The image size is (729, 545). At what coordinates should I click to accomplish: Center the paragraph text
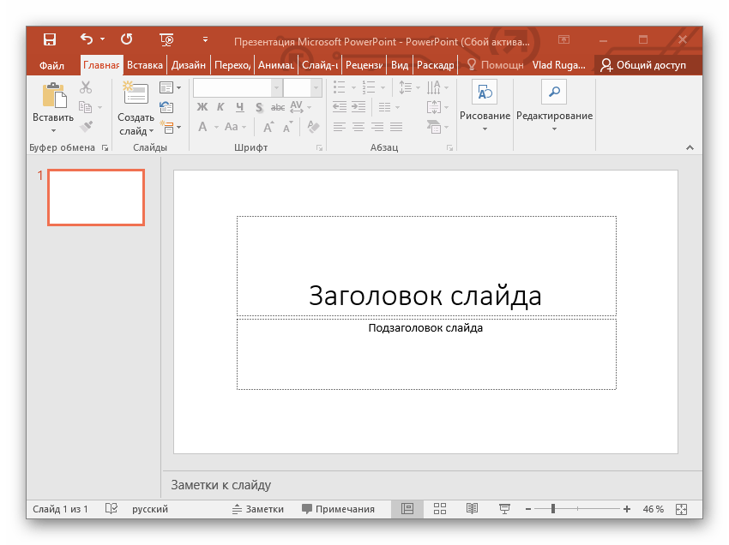(358, 127)
